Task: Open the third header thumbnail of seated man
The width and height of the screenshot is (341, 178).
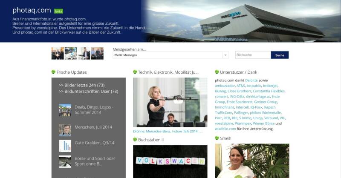Action: 84,53
